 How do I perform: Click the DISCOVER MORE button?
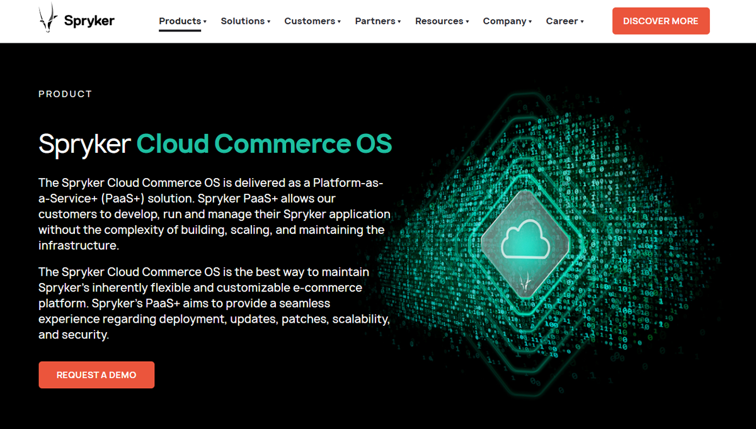661,21
